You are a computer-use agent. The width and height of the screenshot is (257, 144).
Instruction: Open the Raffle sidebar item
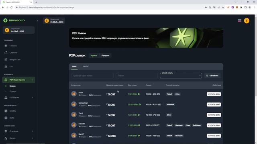click(12, 118)
